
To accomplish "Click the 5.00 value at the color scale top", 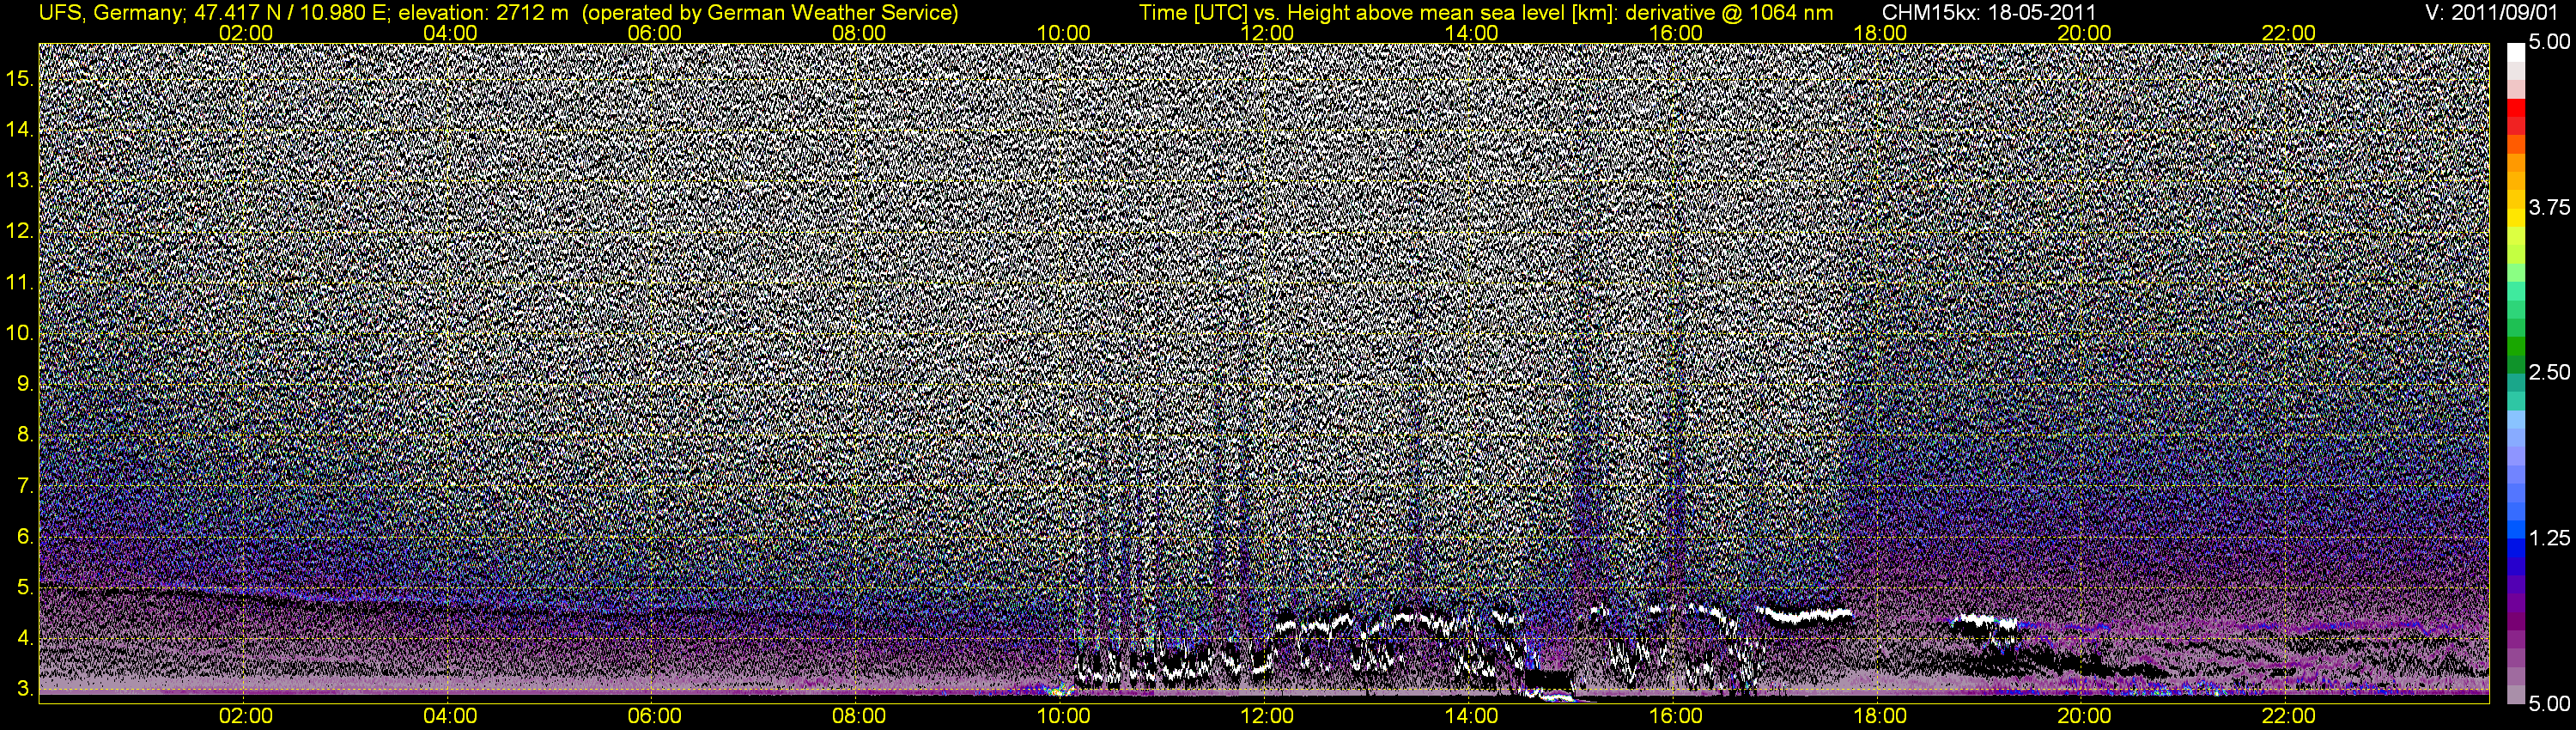I will [x=2549, y=42].
